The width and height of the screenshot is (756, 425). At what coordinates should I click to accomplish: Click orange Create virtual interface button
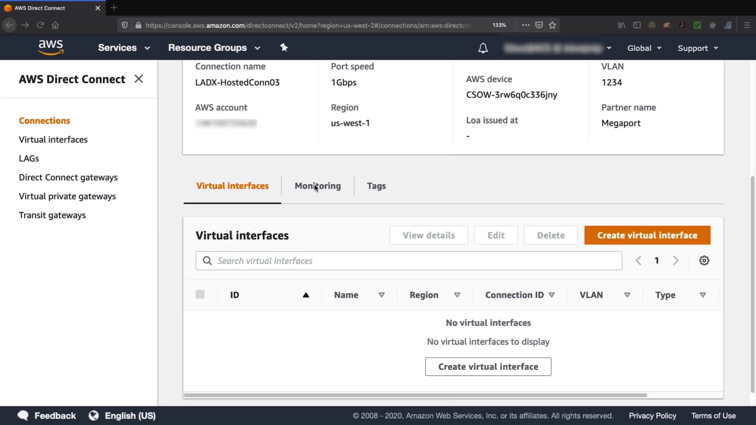tap(647, 235)
